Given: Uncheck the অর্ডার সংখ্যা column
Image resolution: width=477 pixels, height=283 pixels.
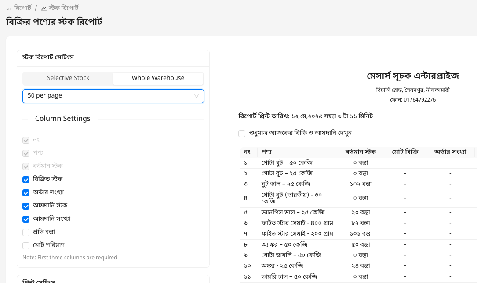Looking at the screenshot, I should [26, 192].
